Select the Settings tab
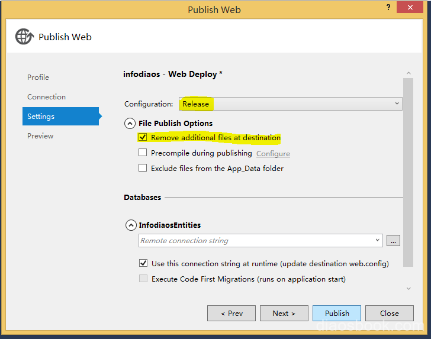The width and height of the screenshot is (431, 339). coord(41,117)
